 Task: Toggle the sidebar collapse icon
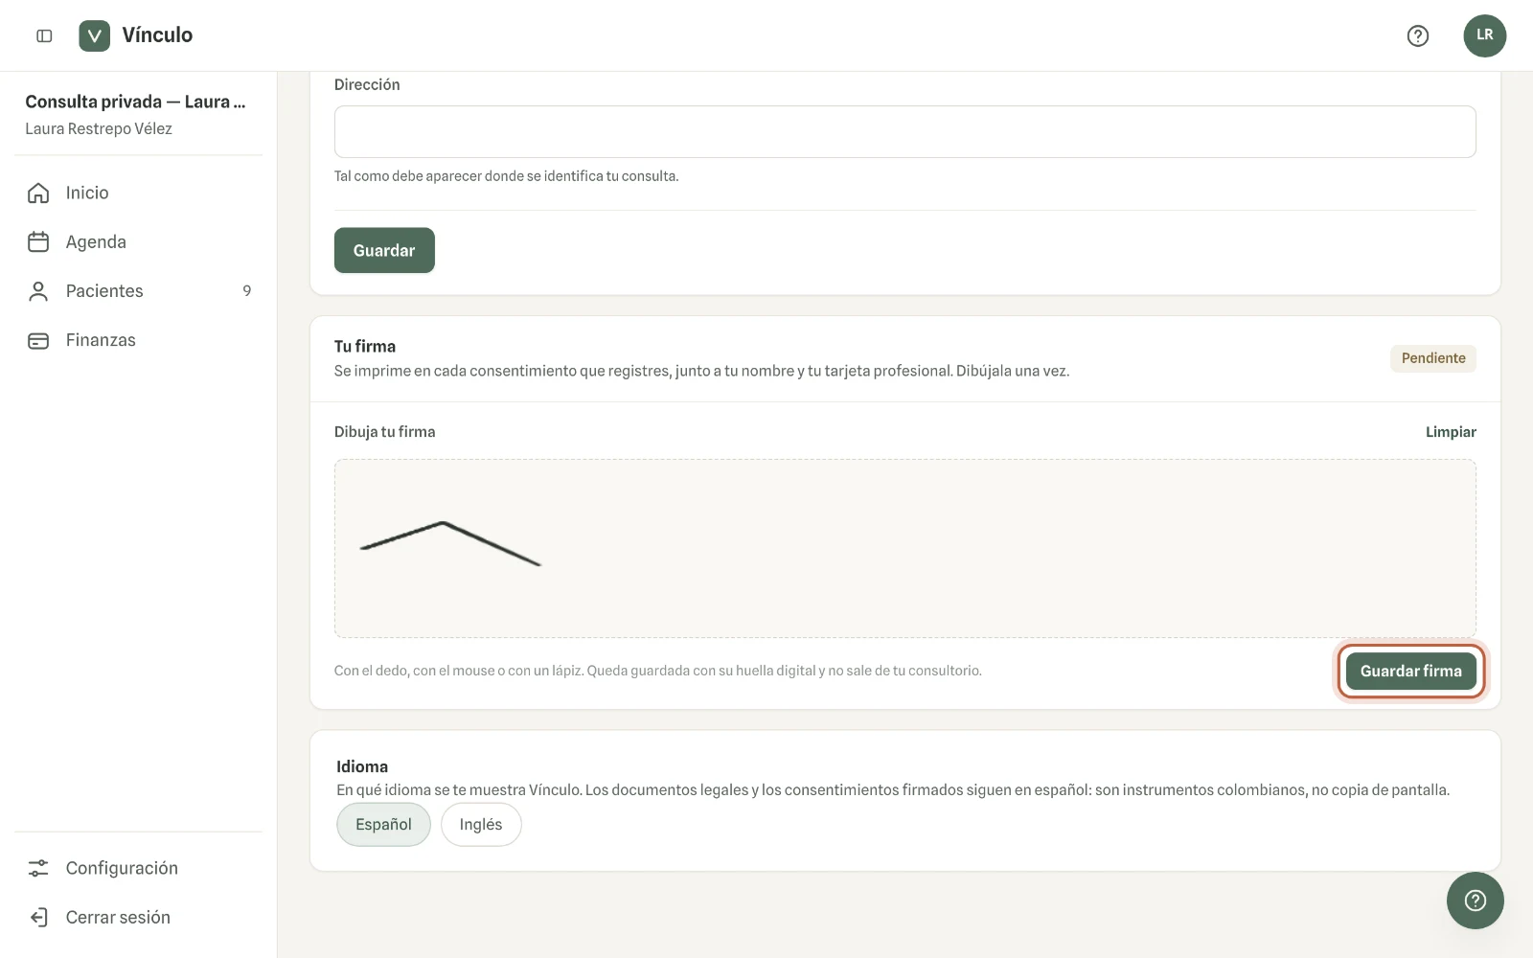pos(44,35)
